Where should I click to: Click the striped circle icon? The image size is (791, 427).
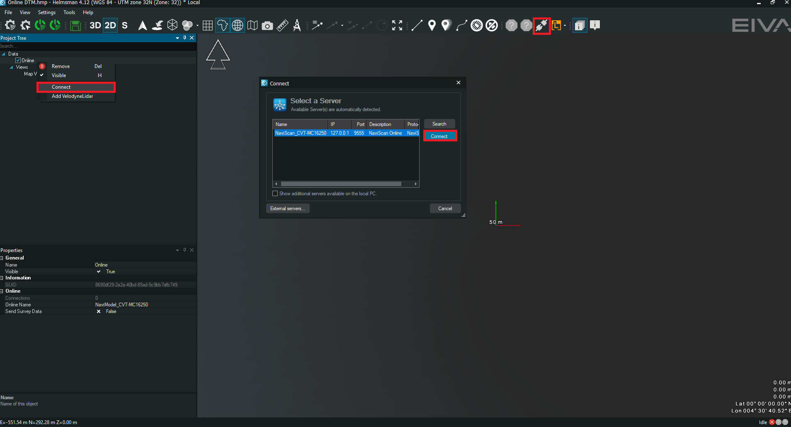[x=477, y=26]
